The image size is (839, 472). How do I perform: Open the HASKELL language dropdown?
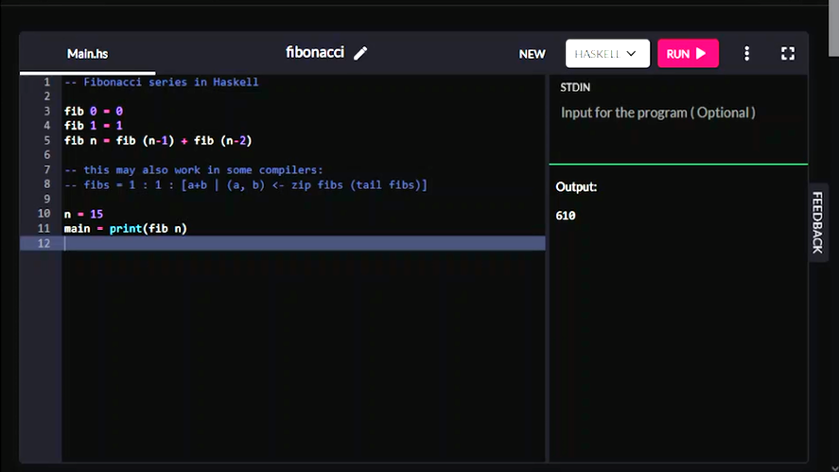(607, 54)
